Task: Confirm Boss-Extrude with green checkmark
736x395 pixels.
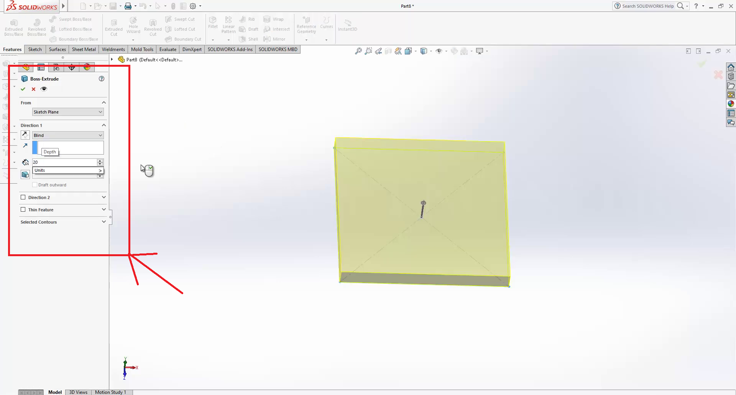Action: pos(23,89)
